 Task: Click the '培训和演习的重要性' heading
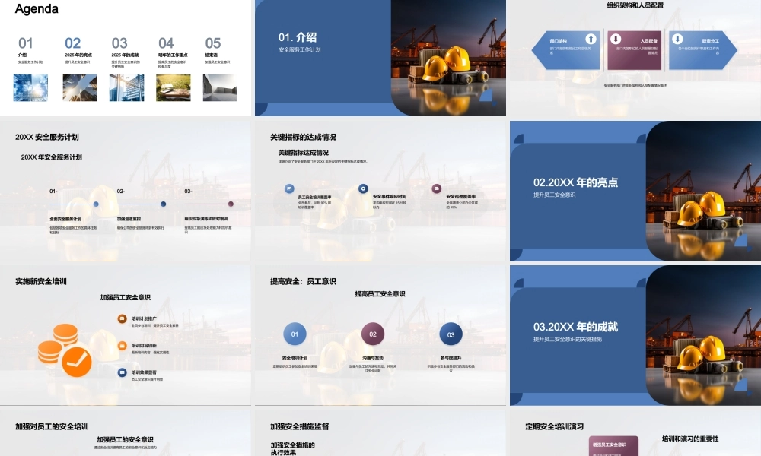tap(690, 439)
